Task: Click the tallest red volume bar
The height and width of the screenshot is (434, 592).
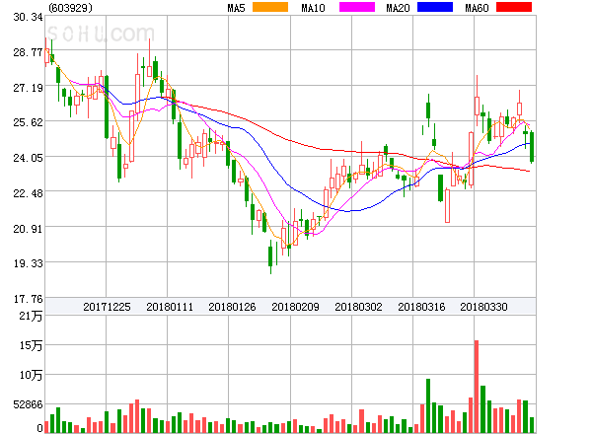Action: point(477,387)
